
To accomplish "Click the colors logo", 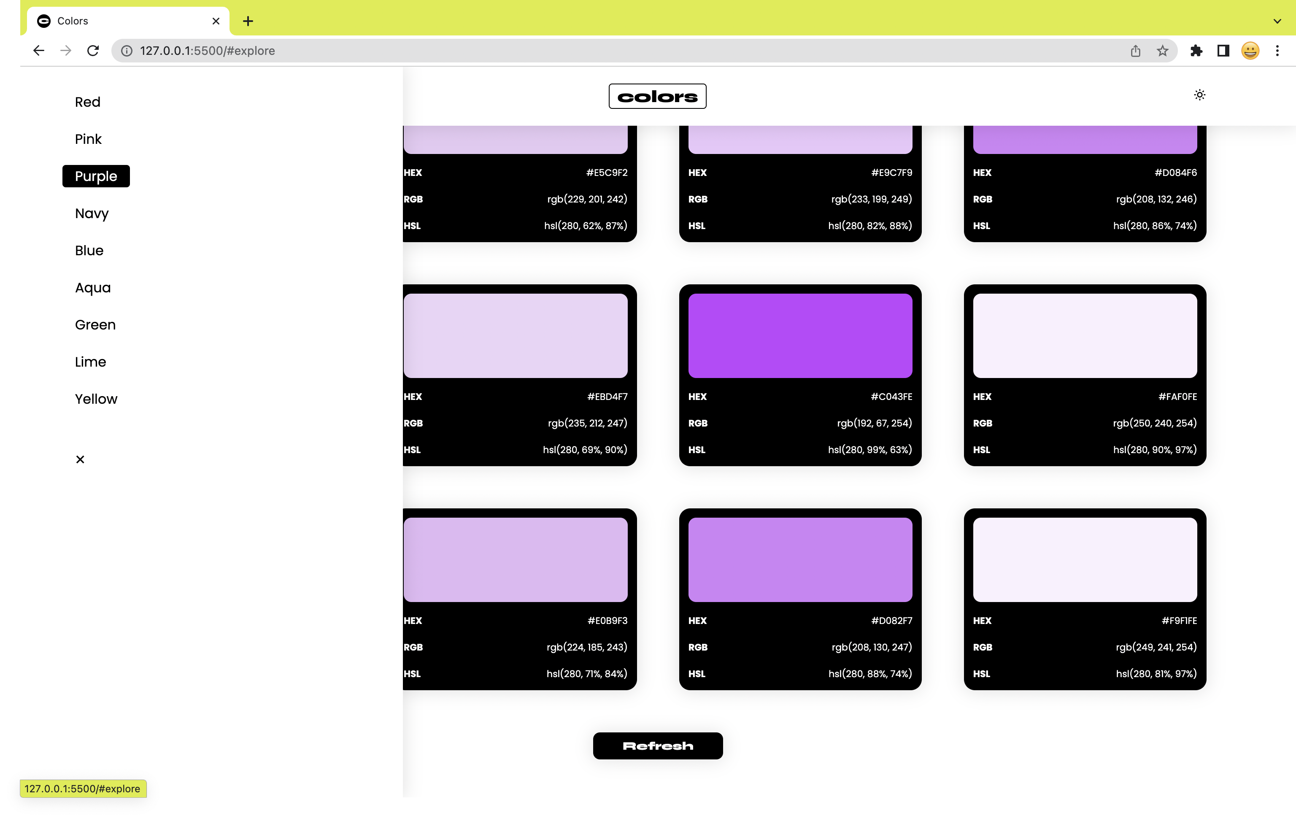I will [x=658, y=96].
